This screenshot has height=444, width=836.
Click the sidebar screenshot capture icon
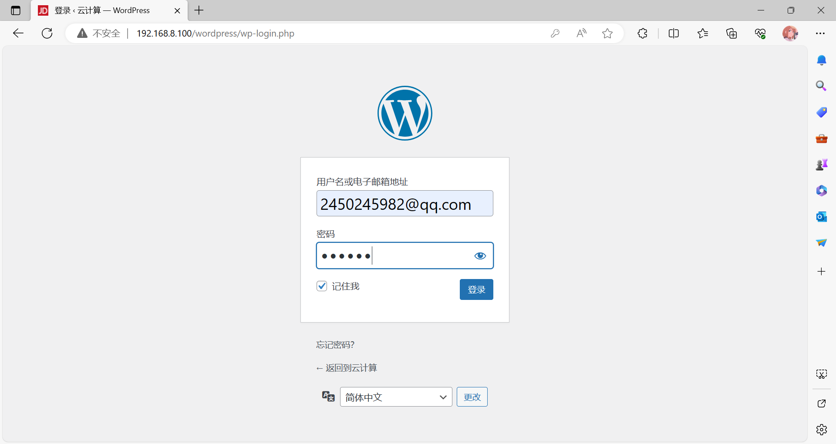[x=822, y=374]
